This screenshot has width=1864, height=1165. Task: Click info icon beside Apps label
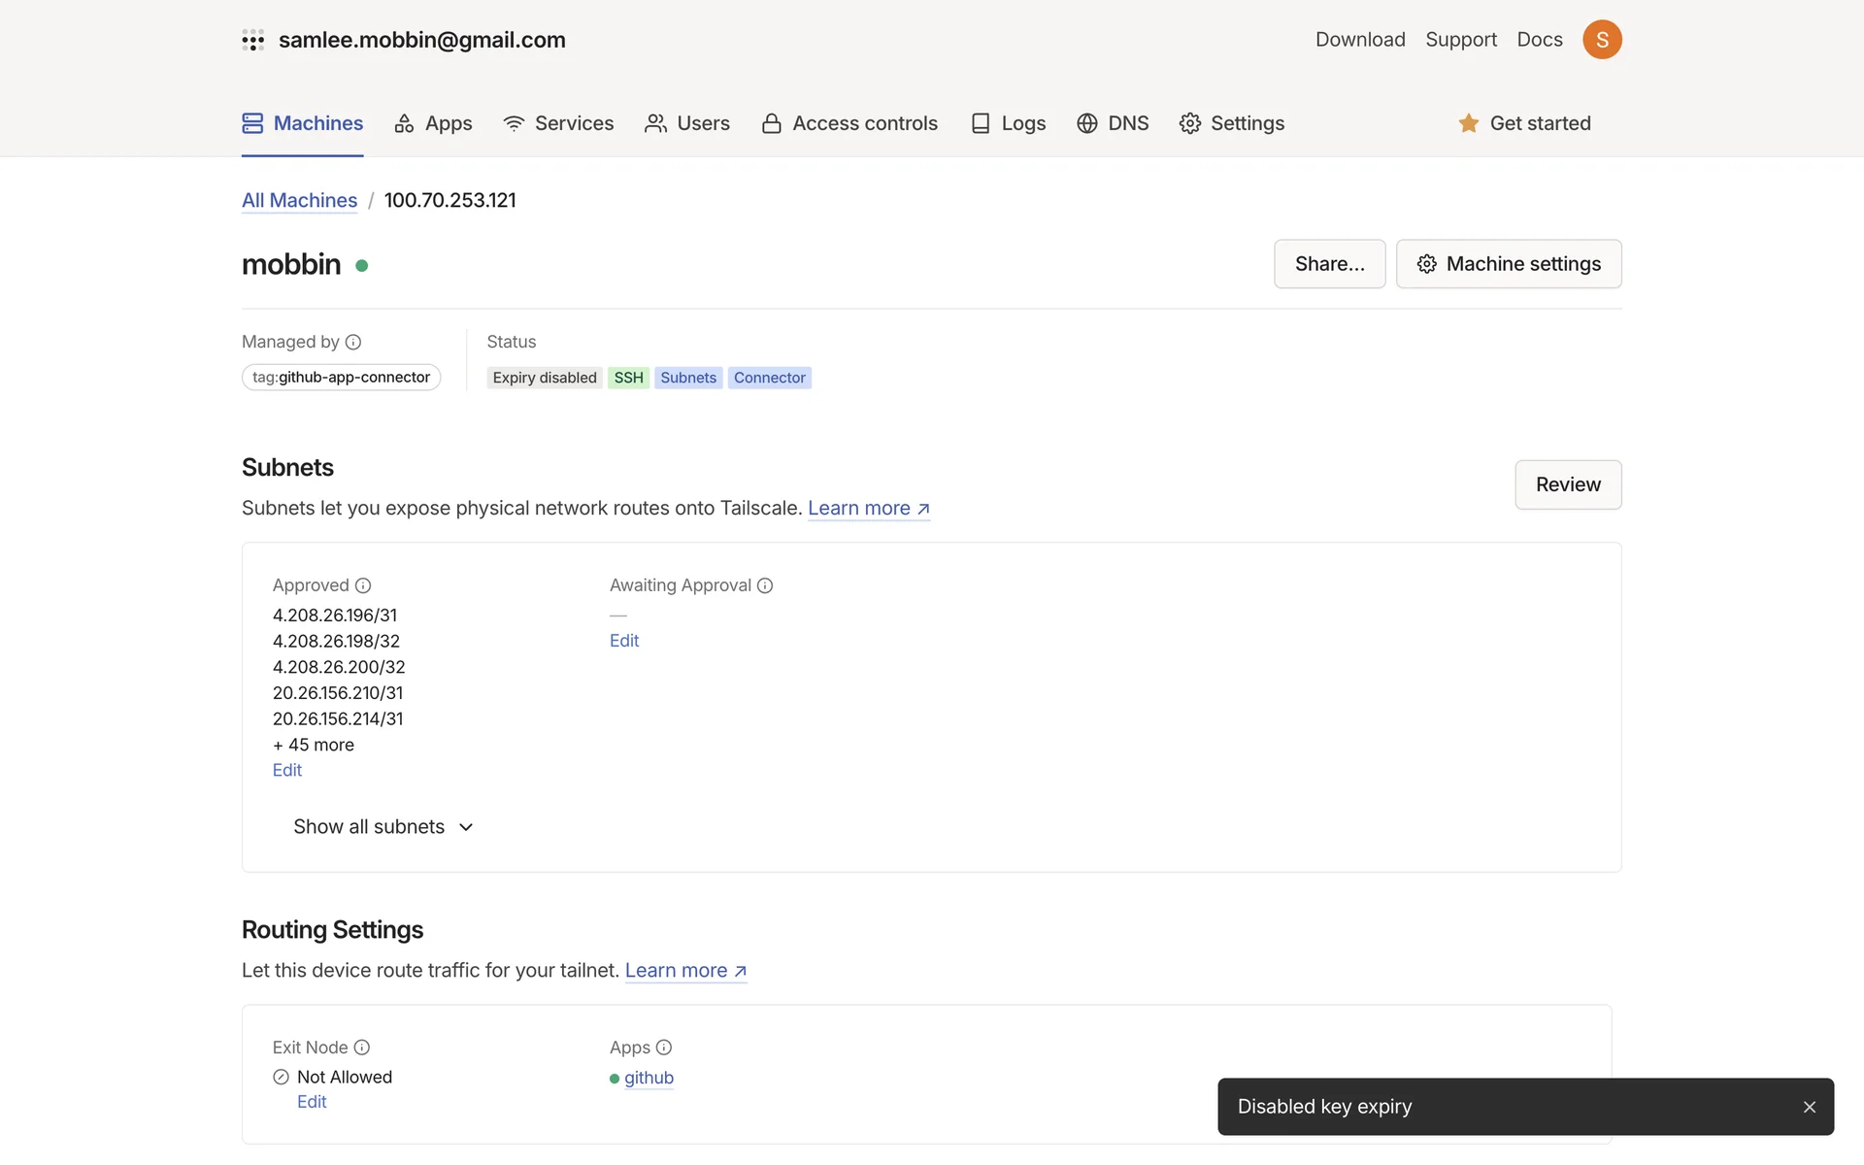click(664, 1048)
